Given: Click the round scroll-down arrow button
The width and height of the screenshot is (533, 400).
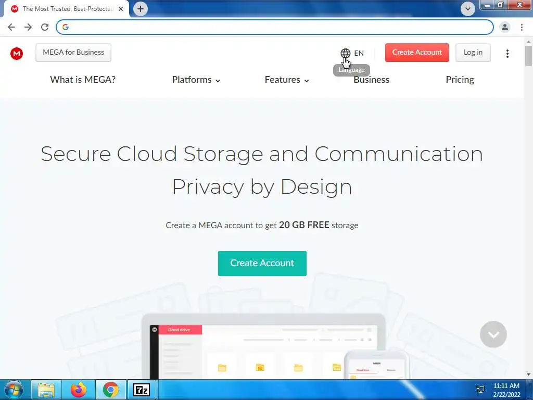Looking at the screenshot, I should [x=493, y=334].
